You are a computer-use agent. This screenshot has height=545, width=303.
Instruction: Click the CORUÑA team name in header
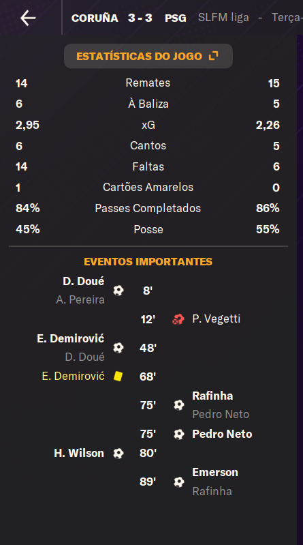[x=95, y=18]
